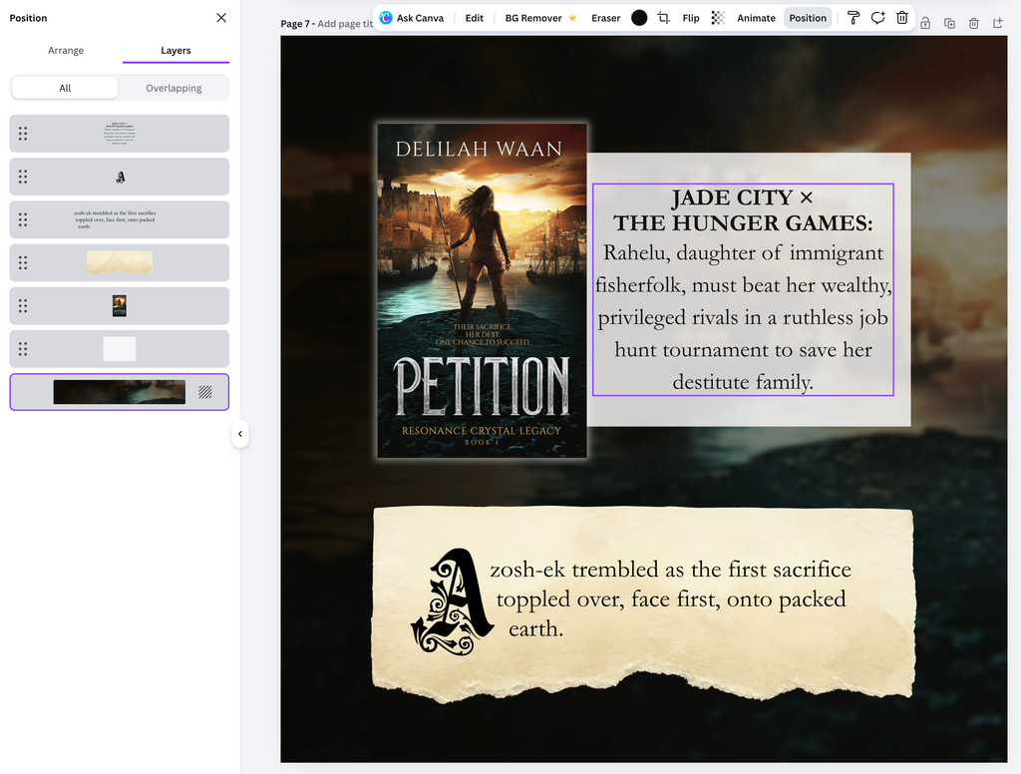
Task: Click the add page icon
Action: click(997, 24)
